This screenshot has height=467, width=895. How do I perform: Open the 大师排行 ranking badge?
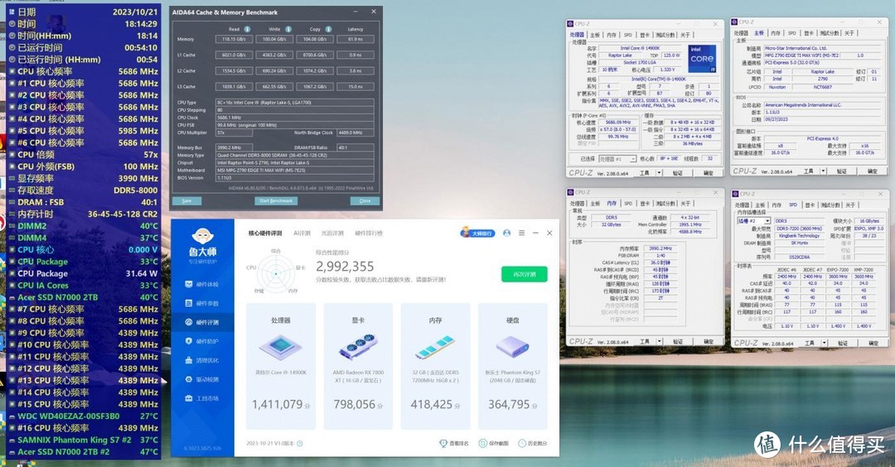pos(477,233)
